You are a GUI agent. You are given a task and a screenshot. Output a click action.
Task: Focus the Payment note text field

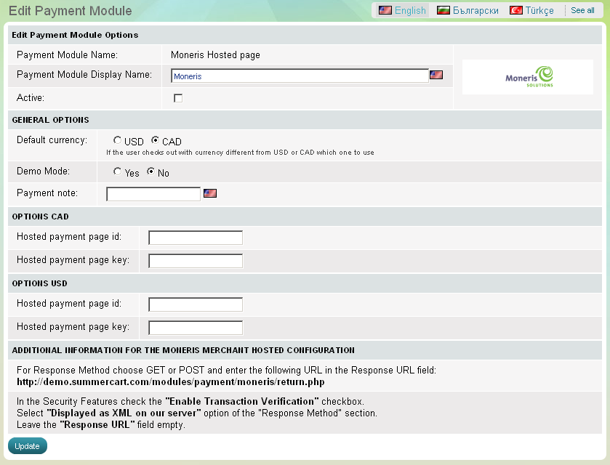coord(153,194)
